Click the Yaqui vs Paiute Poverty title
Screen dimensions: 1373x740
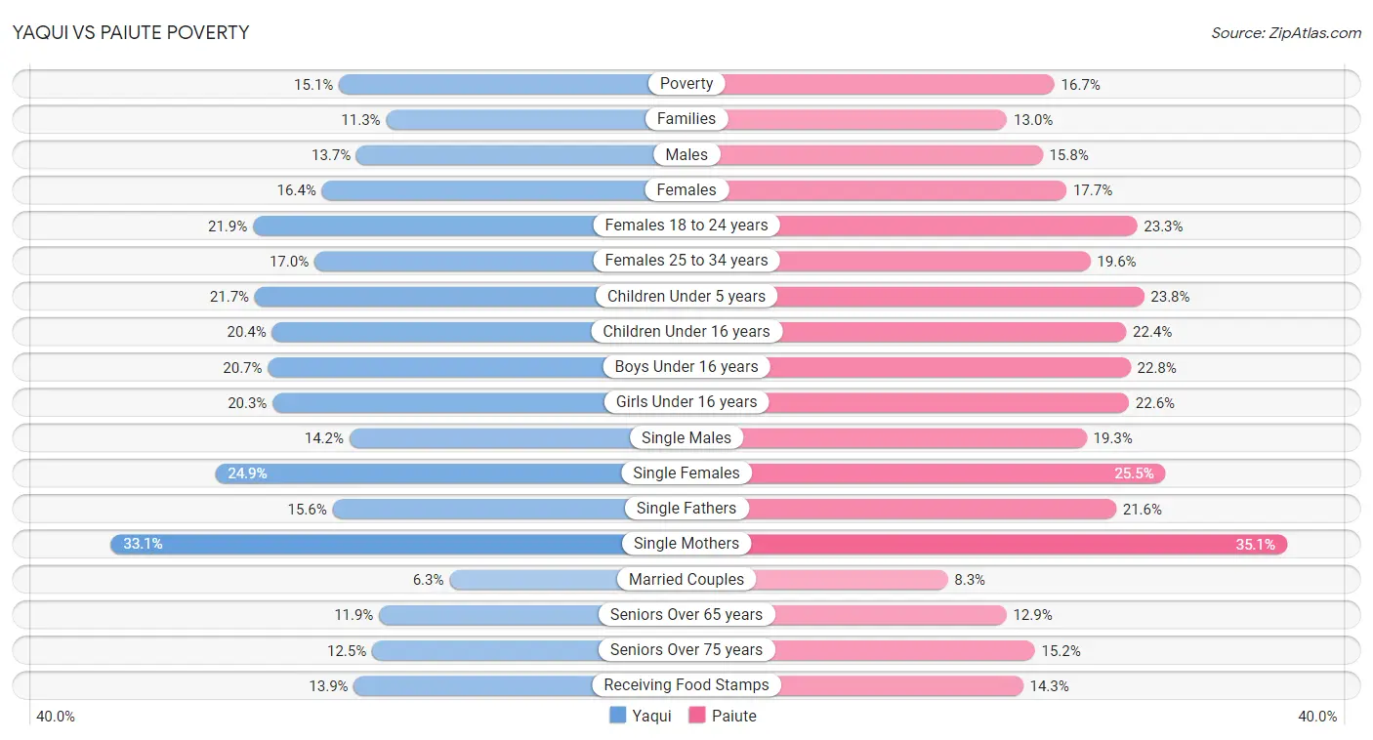(x=131, y=32)
